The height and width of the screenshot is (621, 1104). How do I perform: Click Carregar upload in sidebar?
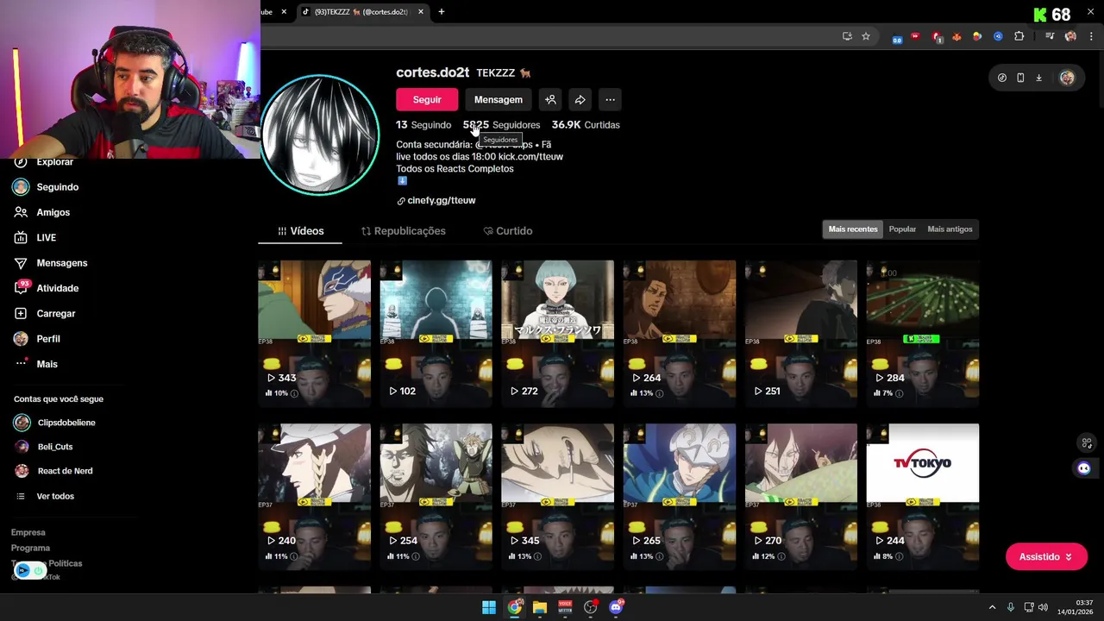click(x=45, y=314)
